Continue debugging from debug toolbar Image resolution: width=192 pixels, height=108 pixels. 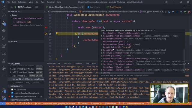[169, 12]
